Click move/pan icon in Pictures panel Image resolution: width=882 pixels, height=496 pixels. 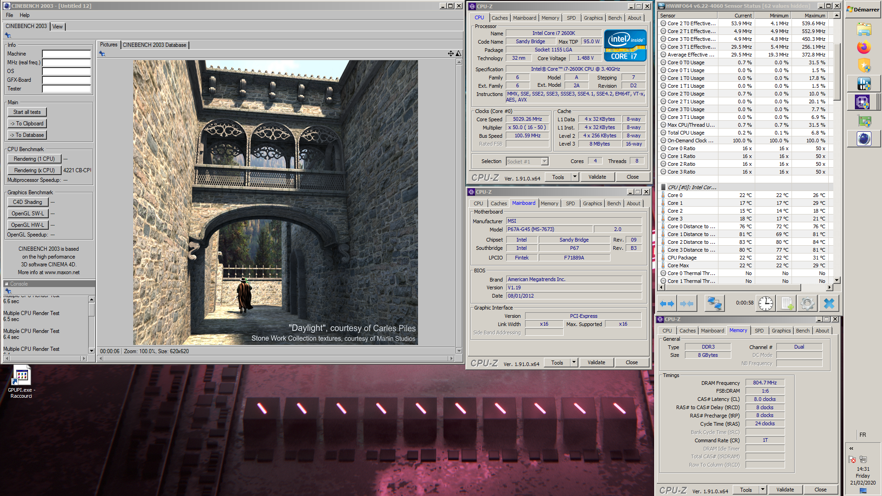point(451,54)
